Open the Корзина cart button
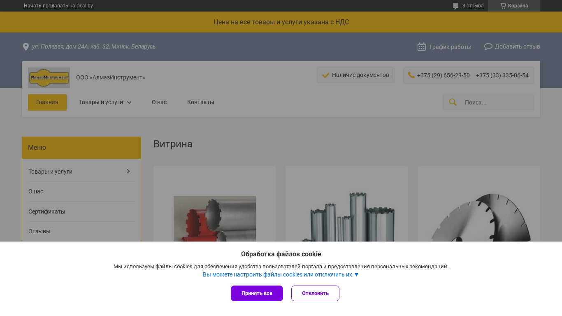Image resolution: width=562 pixels, height=316 pixels. (514, 6)
